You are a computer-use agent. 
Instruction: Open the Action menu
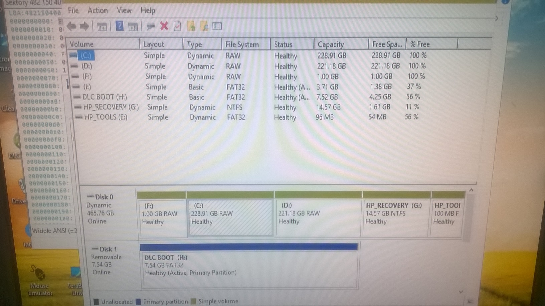coord(98,11)
